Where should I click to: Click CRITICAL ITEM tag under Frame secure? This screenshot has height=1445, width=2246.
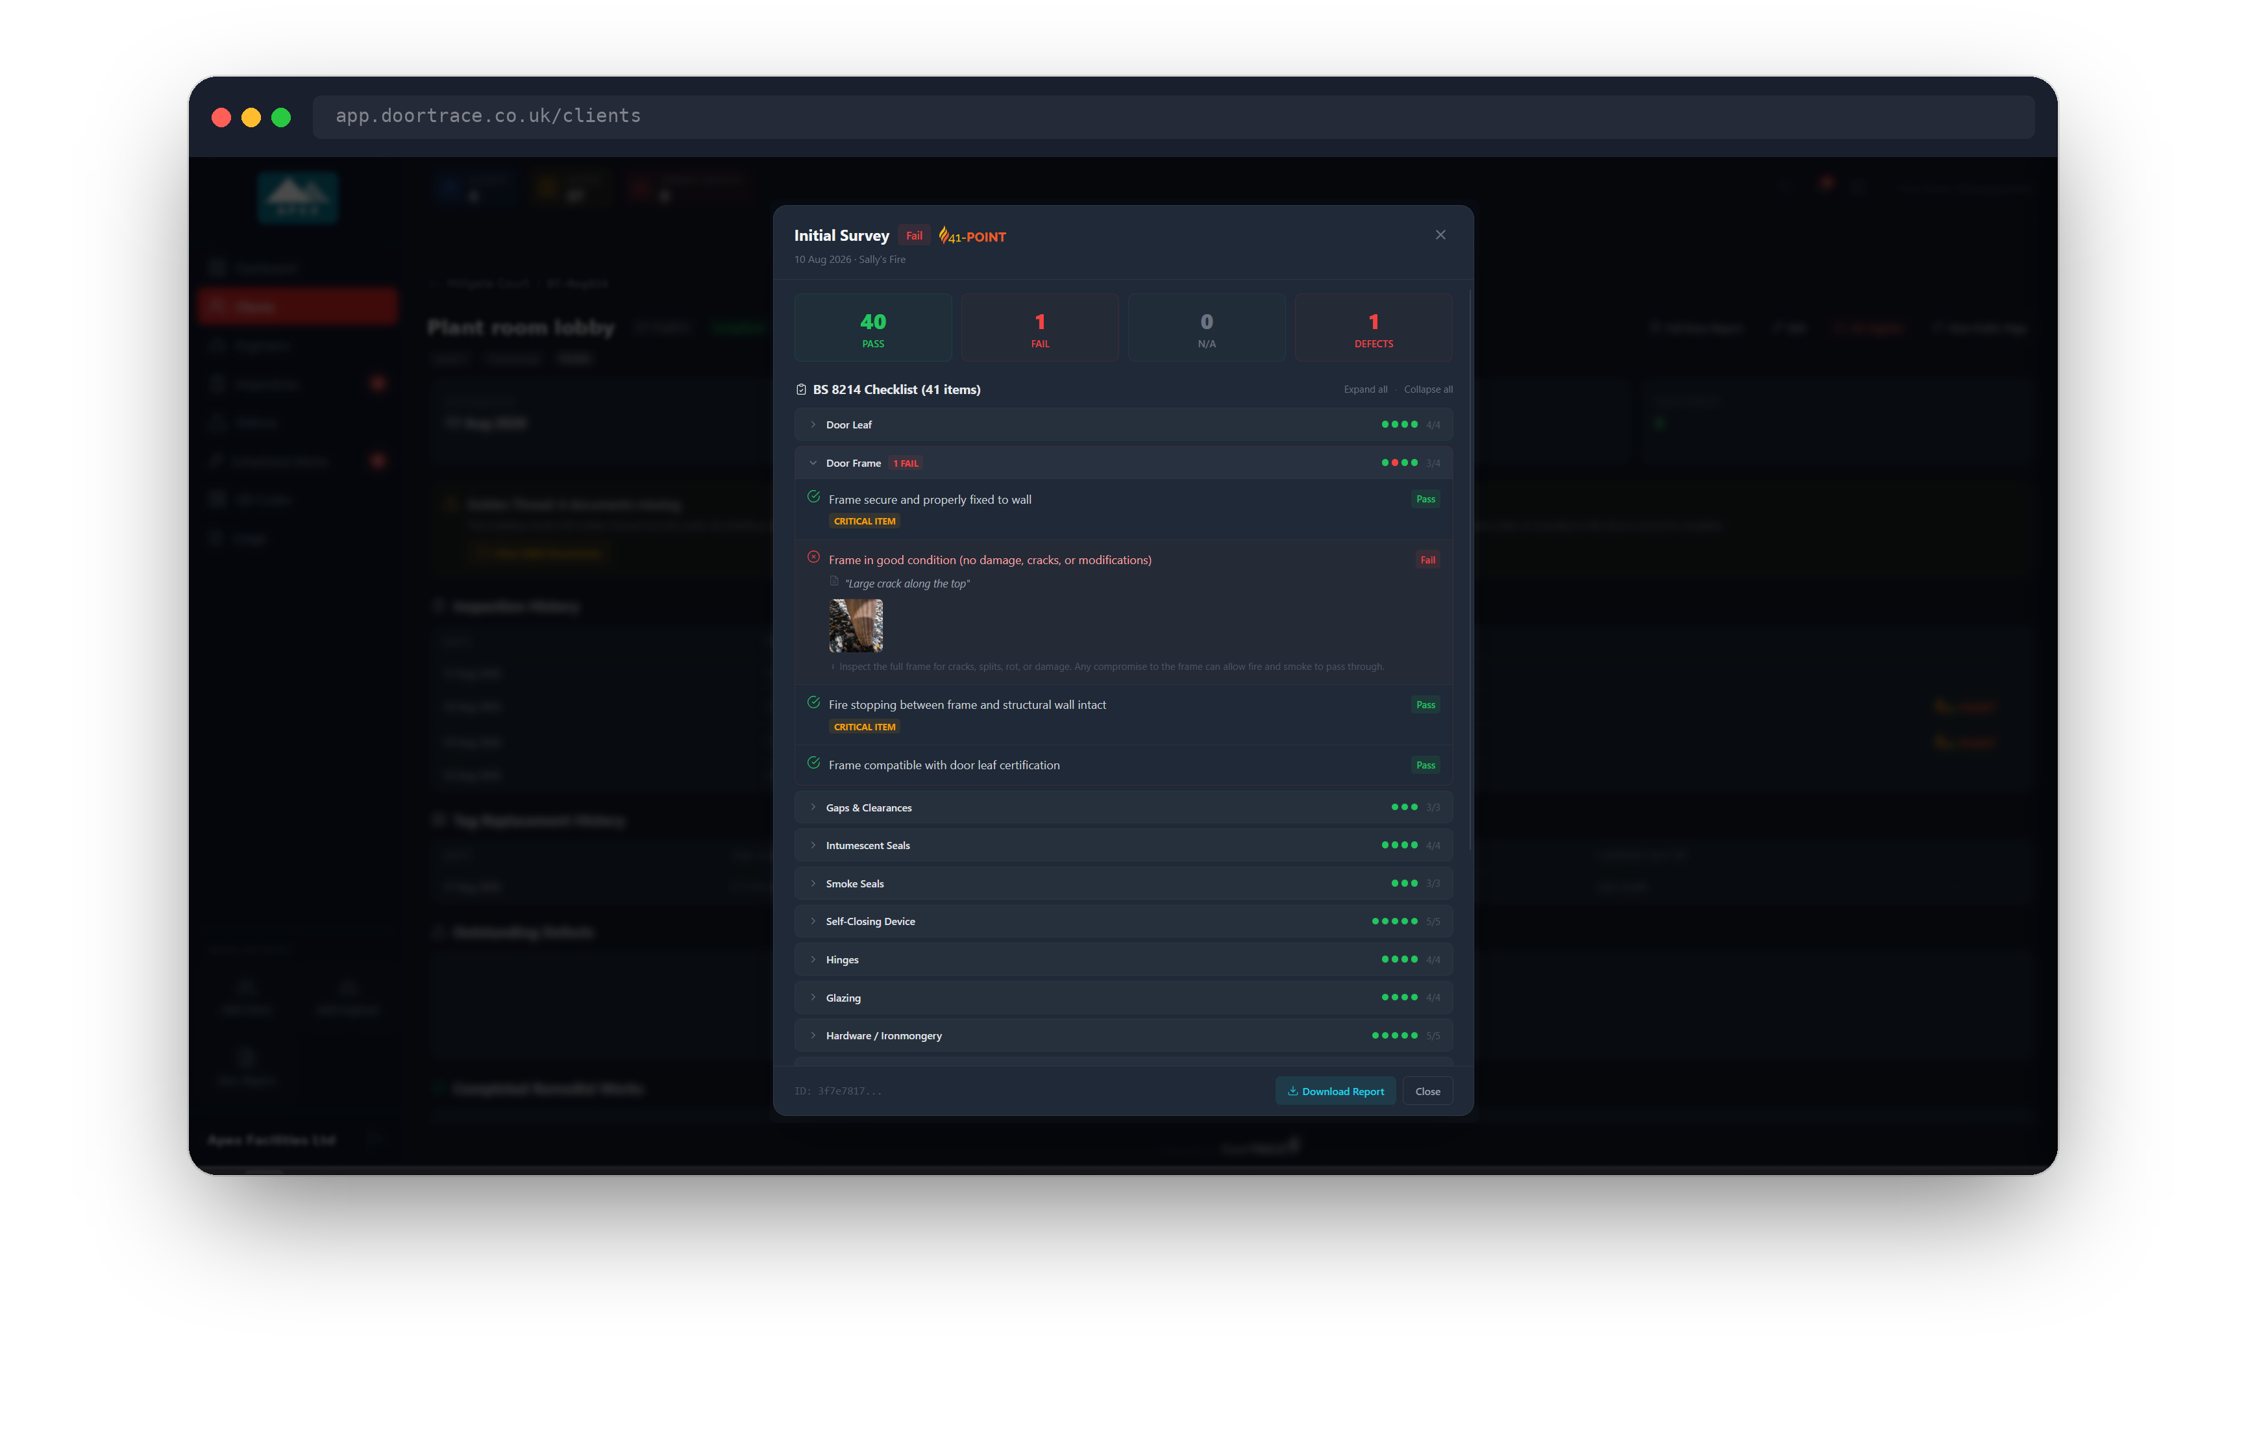click(x=864, y=522)
